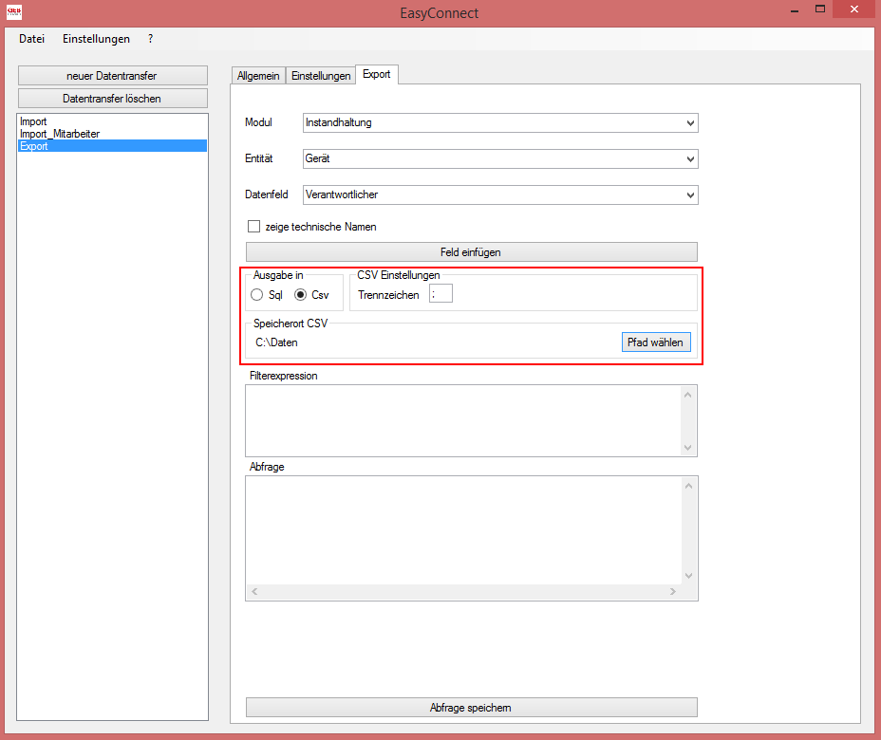Click the Trennzeichen input field

pos(440,293)
